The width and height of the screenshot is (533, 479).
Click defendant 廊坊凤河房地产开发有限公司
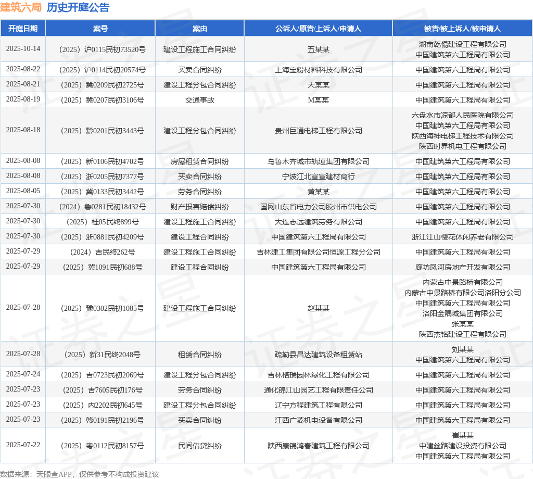click(x=463, y=267)
